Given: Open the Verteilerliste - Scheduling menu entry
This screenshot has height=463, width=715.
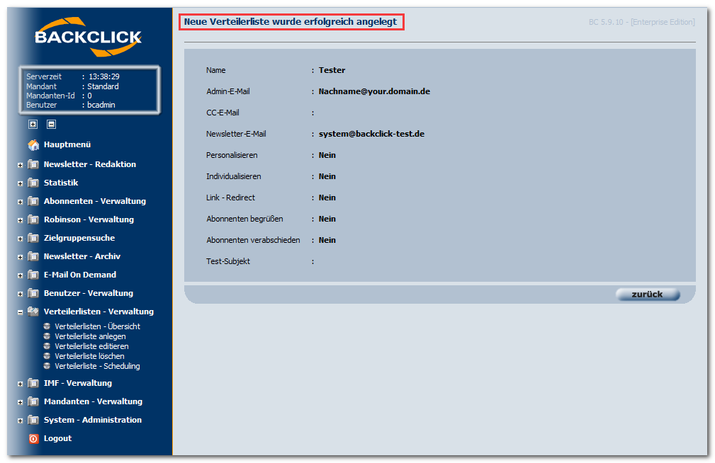Looking at the screenshot, I should click(97, 366).
